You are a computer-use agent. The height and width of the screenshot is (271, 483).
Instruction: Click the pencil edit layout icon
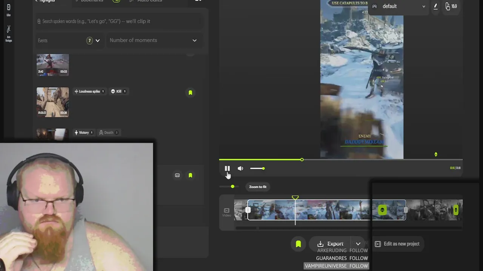[435, 6]
